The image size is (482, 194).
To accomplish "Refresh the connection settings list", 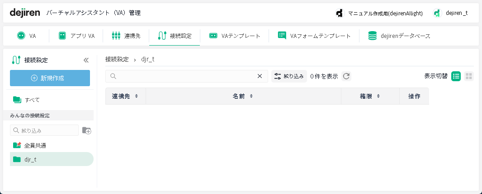I will click(346, 76).
